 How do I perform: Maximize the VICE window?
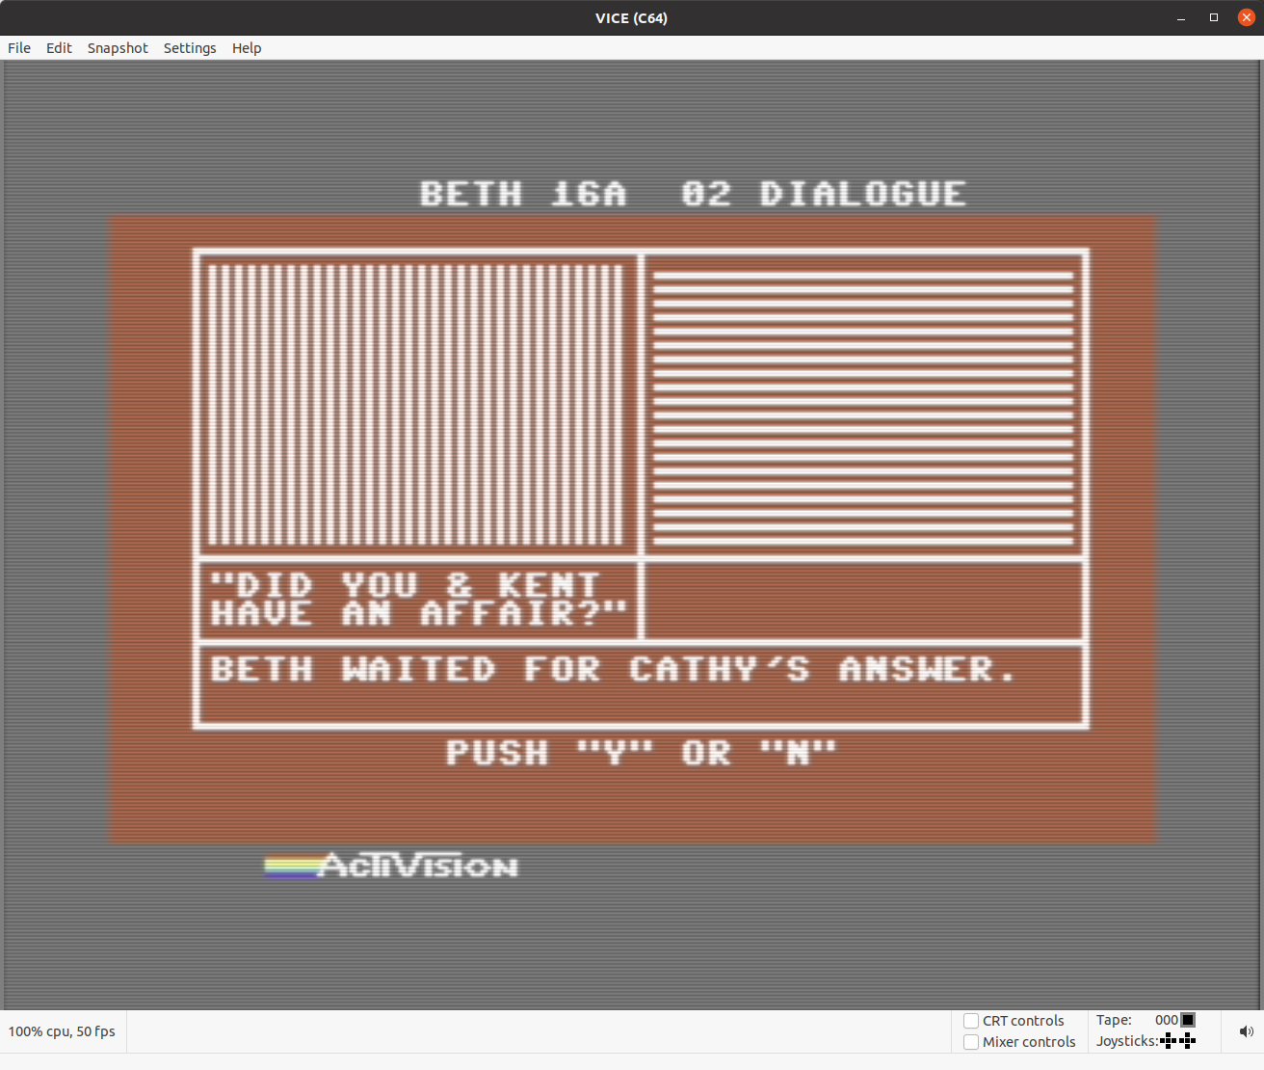1214,18
